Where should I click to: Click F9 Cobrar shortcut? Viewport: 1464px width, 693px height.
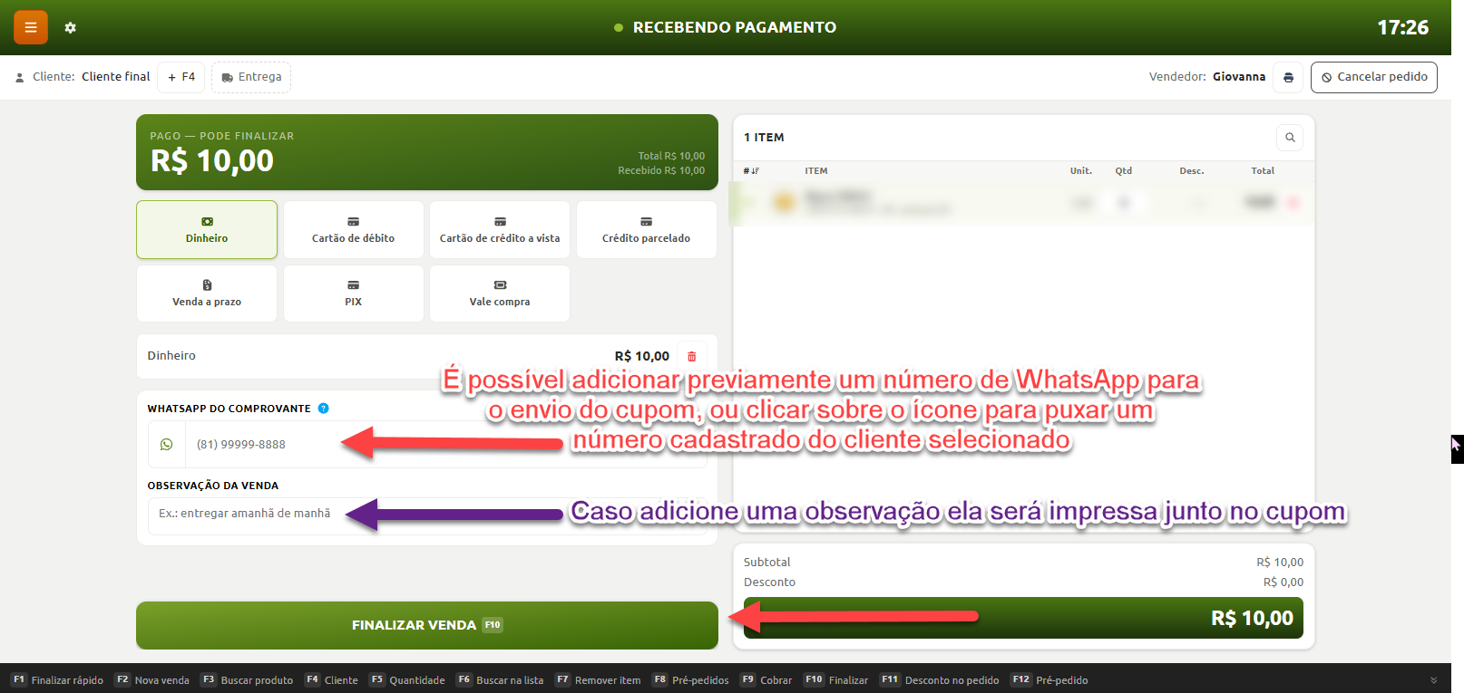(x=766, y=680)
